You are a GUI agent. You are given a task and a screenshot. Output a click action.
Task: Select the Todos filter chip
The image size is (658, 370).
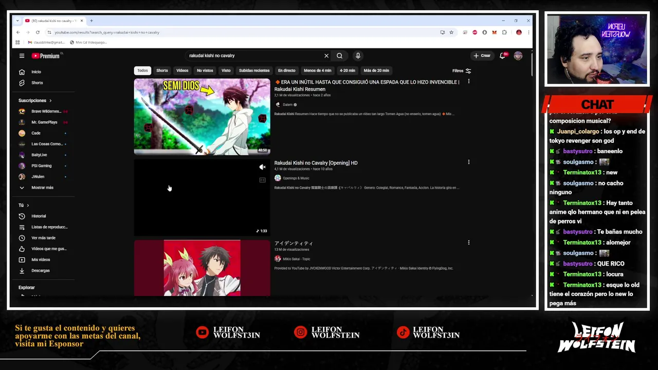(x=142, y=70)
